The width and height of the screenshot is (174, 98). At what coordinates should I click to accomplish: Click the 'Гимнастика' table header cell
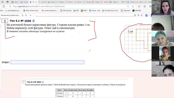click(73, 90)
